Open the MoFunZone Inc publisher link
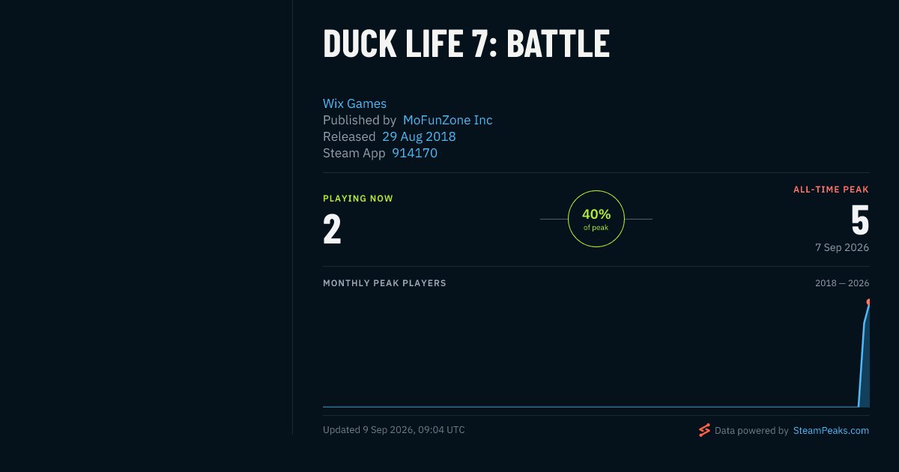This screenshot has width=899, height=472. tap(447, 120)
